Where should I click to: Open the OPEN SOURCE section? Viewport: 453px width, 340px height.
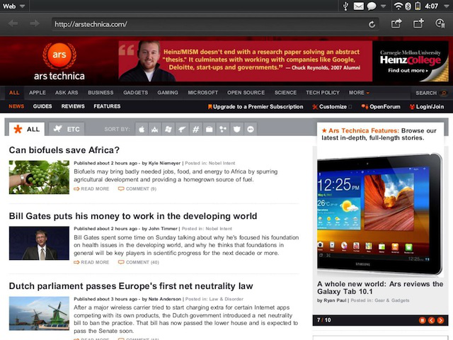246,93
